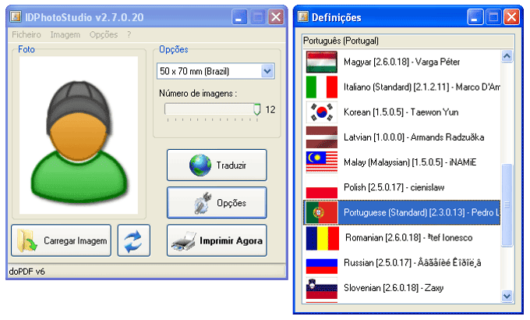Click the Portuguese flag icon

tap(321, 212)
